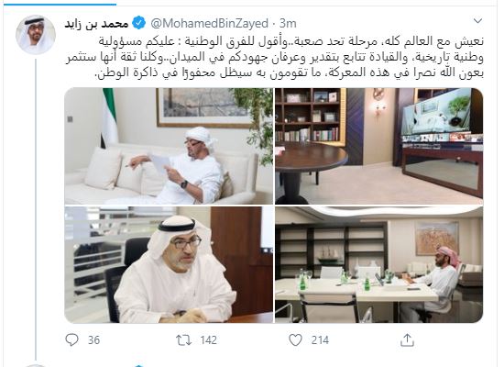Click the thread line below the avatar
The height and width of the screenshot is (367, 504).
[x=36, y=209]
